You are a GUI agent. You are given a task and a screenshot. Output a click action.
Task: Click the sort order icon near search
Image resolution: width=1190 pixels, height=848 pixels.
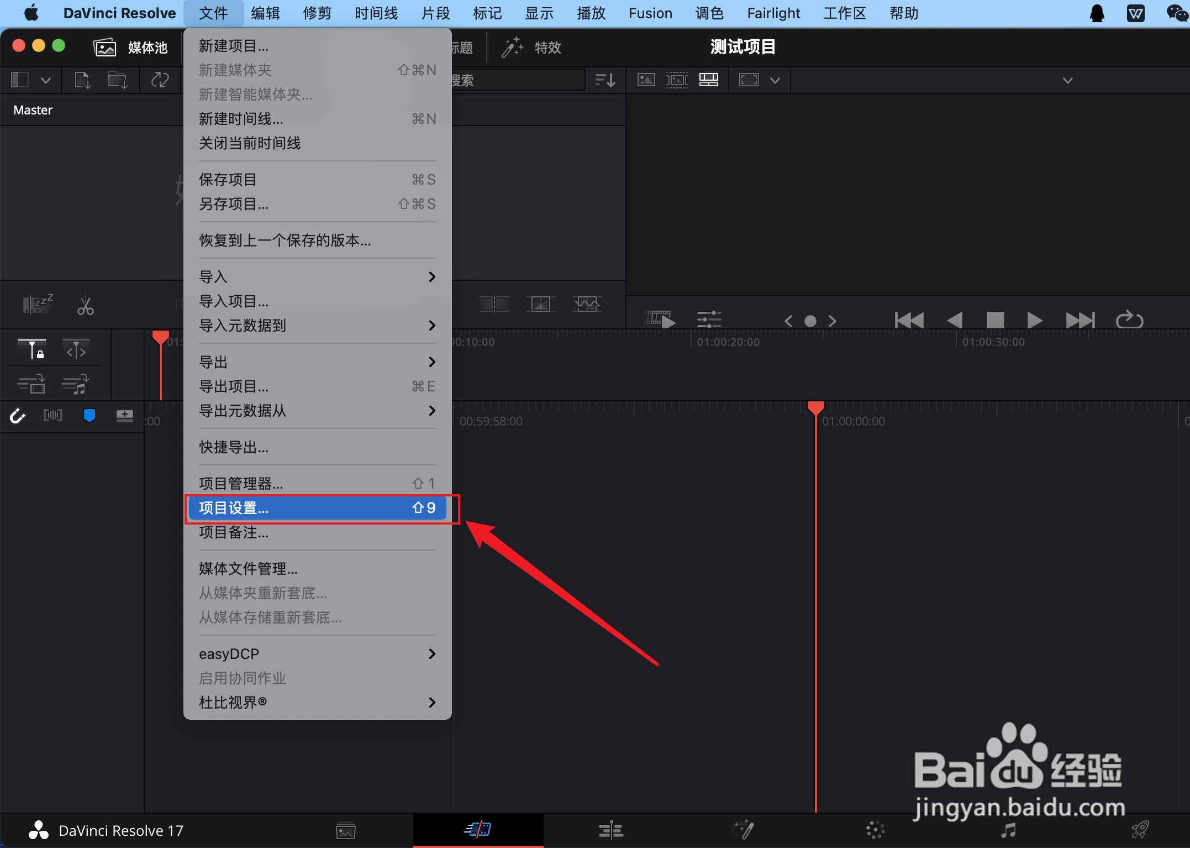click(x=605, y=80)
